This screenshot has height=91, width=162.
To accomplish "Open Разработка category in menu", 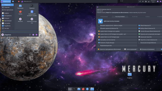I will click(x=7, y=26).
